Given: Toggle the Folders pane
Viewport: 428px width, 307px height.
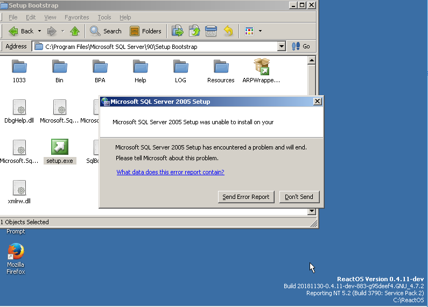Looking at the screenshot, I should coord(145,31).
